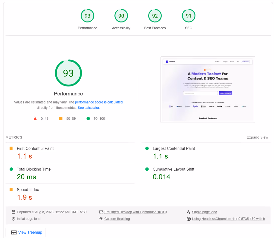Jump to Best Practices section via top label
Screen dimensions: 274x238
155,28
